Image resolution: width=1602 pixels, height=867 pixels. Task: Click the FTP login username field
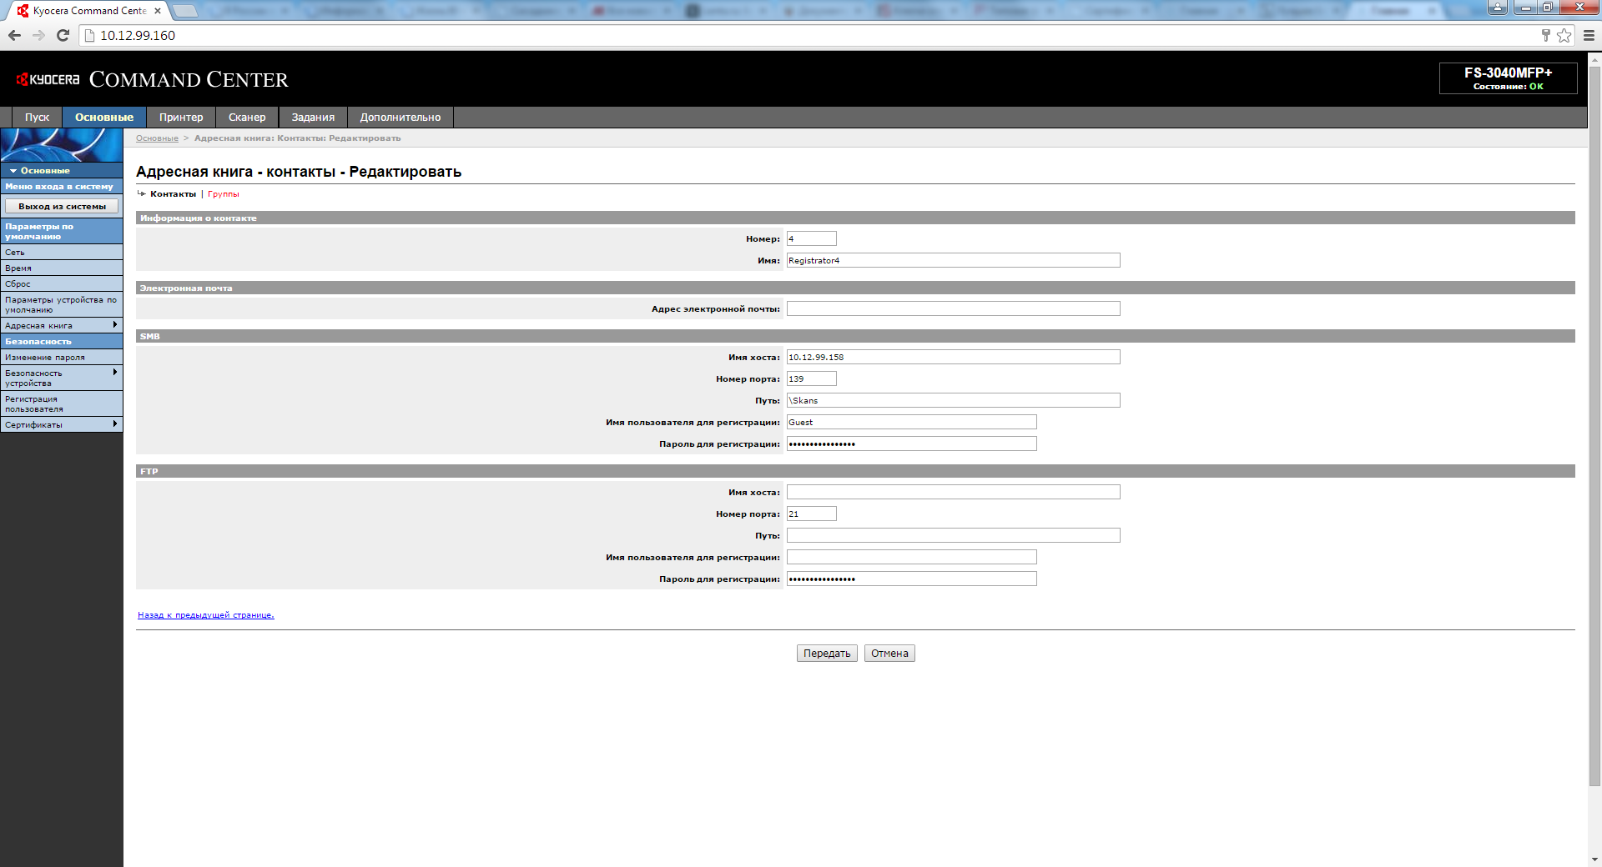click(911, 557)
